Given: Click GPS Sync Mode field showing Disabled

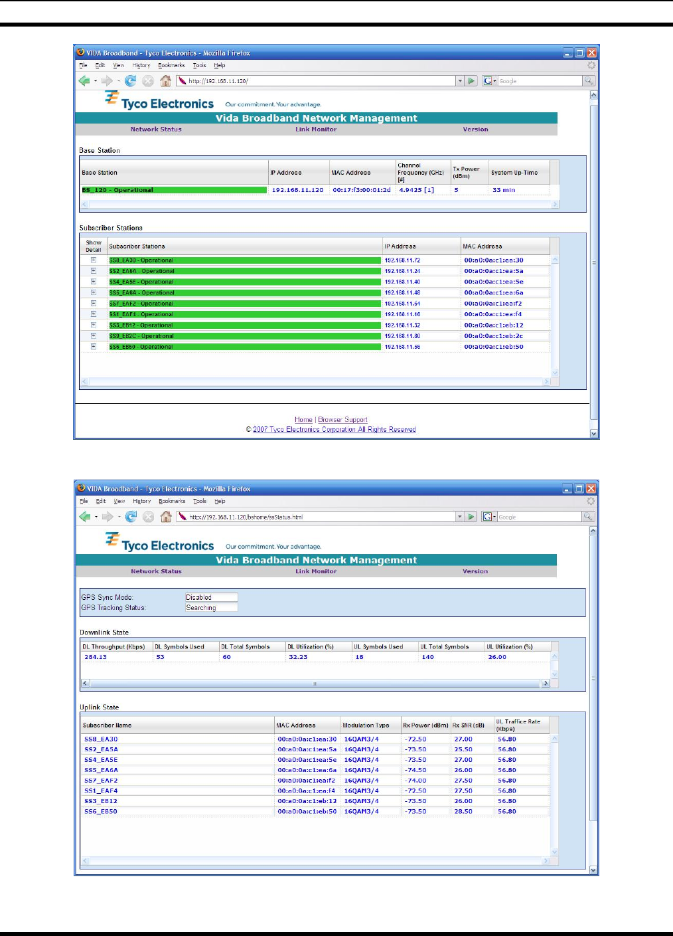Looking at the screenshot, I should pos(211,597).
